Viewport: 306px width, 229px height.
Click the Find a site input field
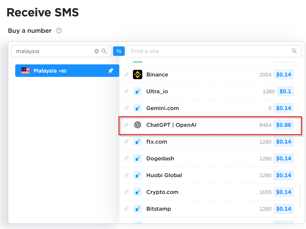click(214, 51)
